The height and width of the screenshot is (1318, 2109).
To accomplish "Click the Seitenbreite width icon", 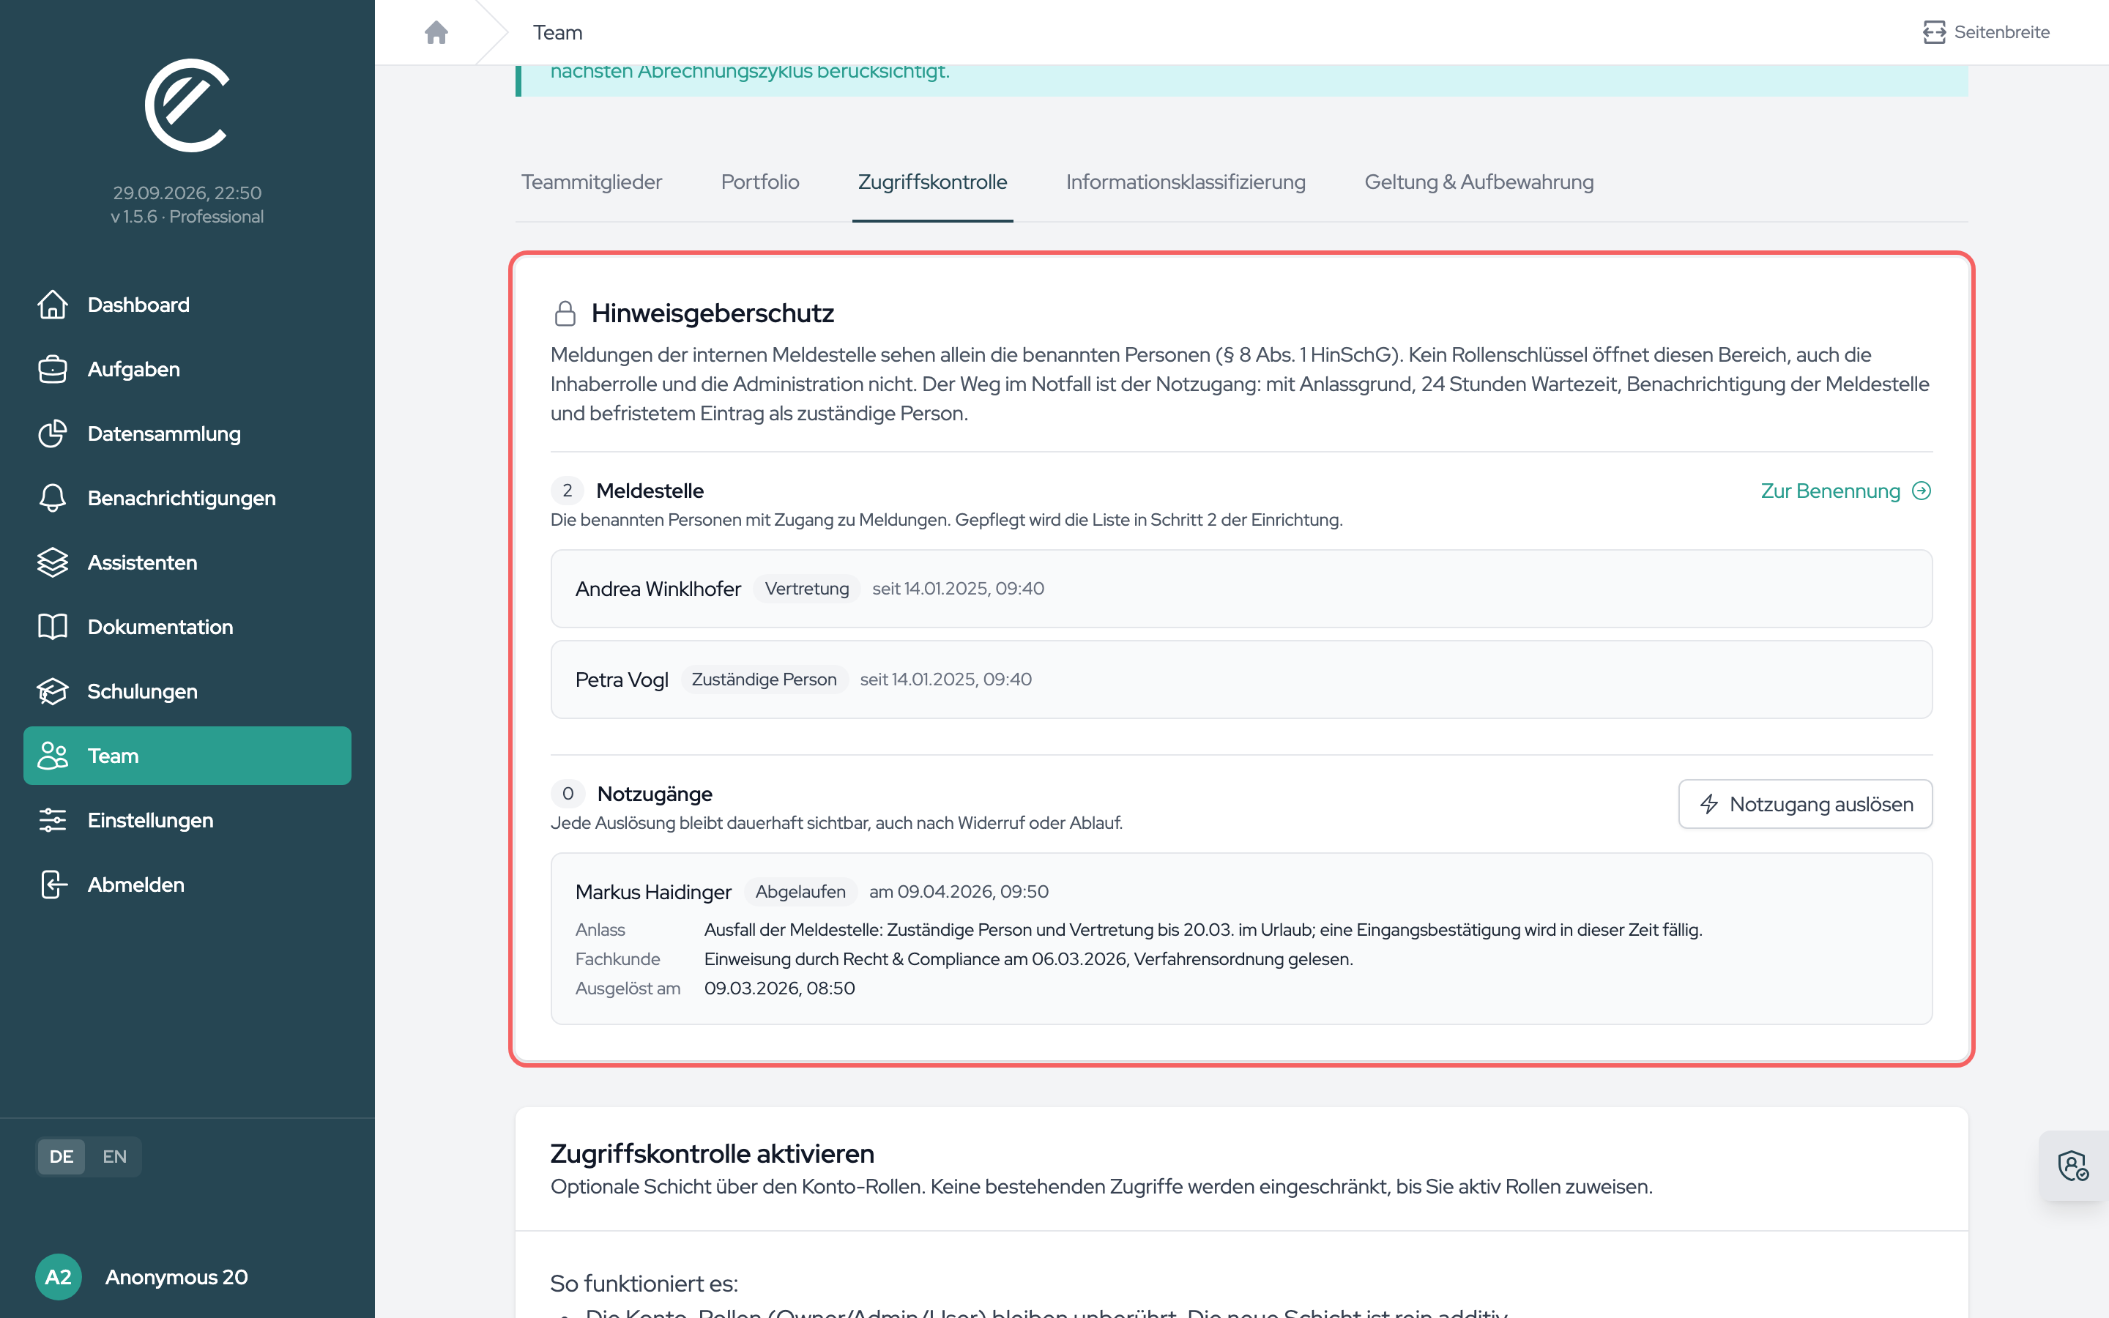I will tap(1934, 32).
